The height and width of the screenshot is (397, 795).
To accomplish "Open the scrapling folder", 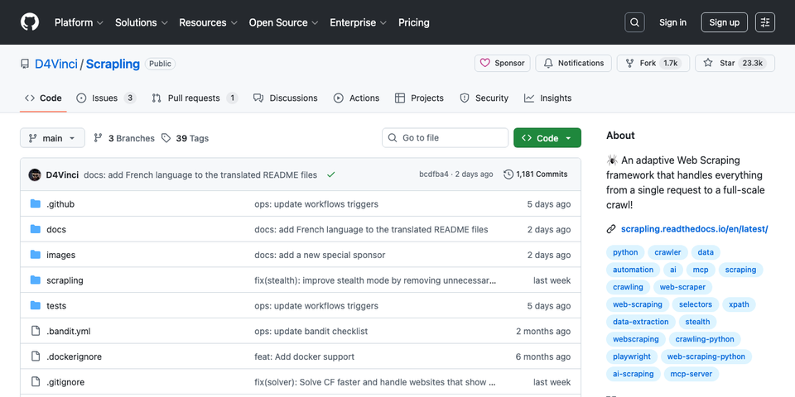I will [x=65, y=280].
